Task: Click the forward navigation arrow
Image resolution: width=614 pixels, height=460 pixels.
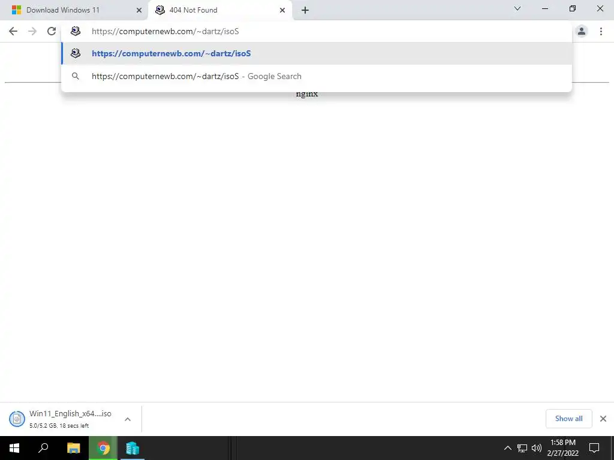Action: (x=32, y=31)
